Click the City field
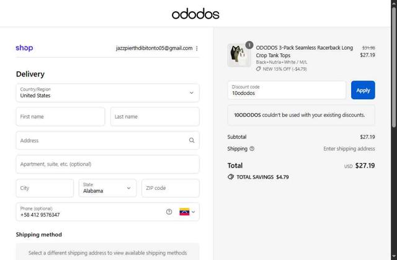Screen dimensions: 397x260 (x=45, y=188)
